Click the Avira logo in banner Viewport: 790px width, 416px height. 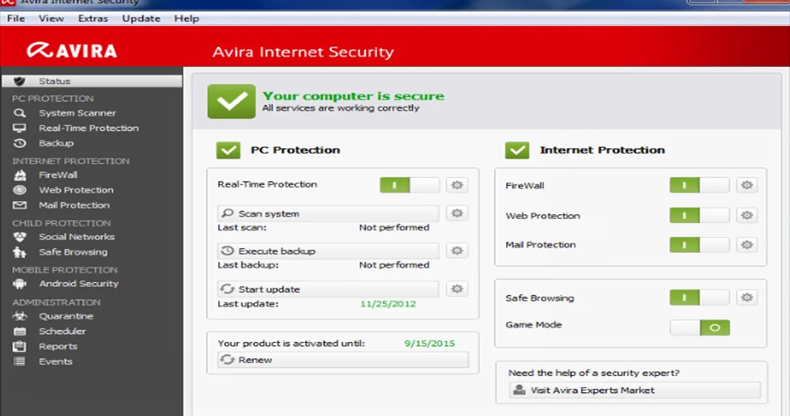tap(72, 51)
